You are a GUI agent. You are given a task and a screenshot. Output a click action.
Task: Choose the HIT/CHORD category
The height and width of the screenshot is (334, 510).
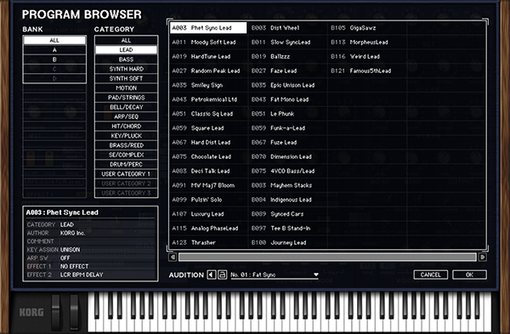[x=126, y=126]
